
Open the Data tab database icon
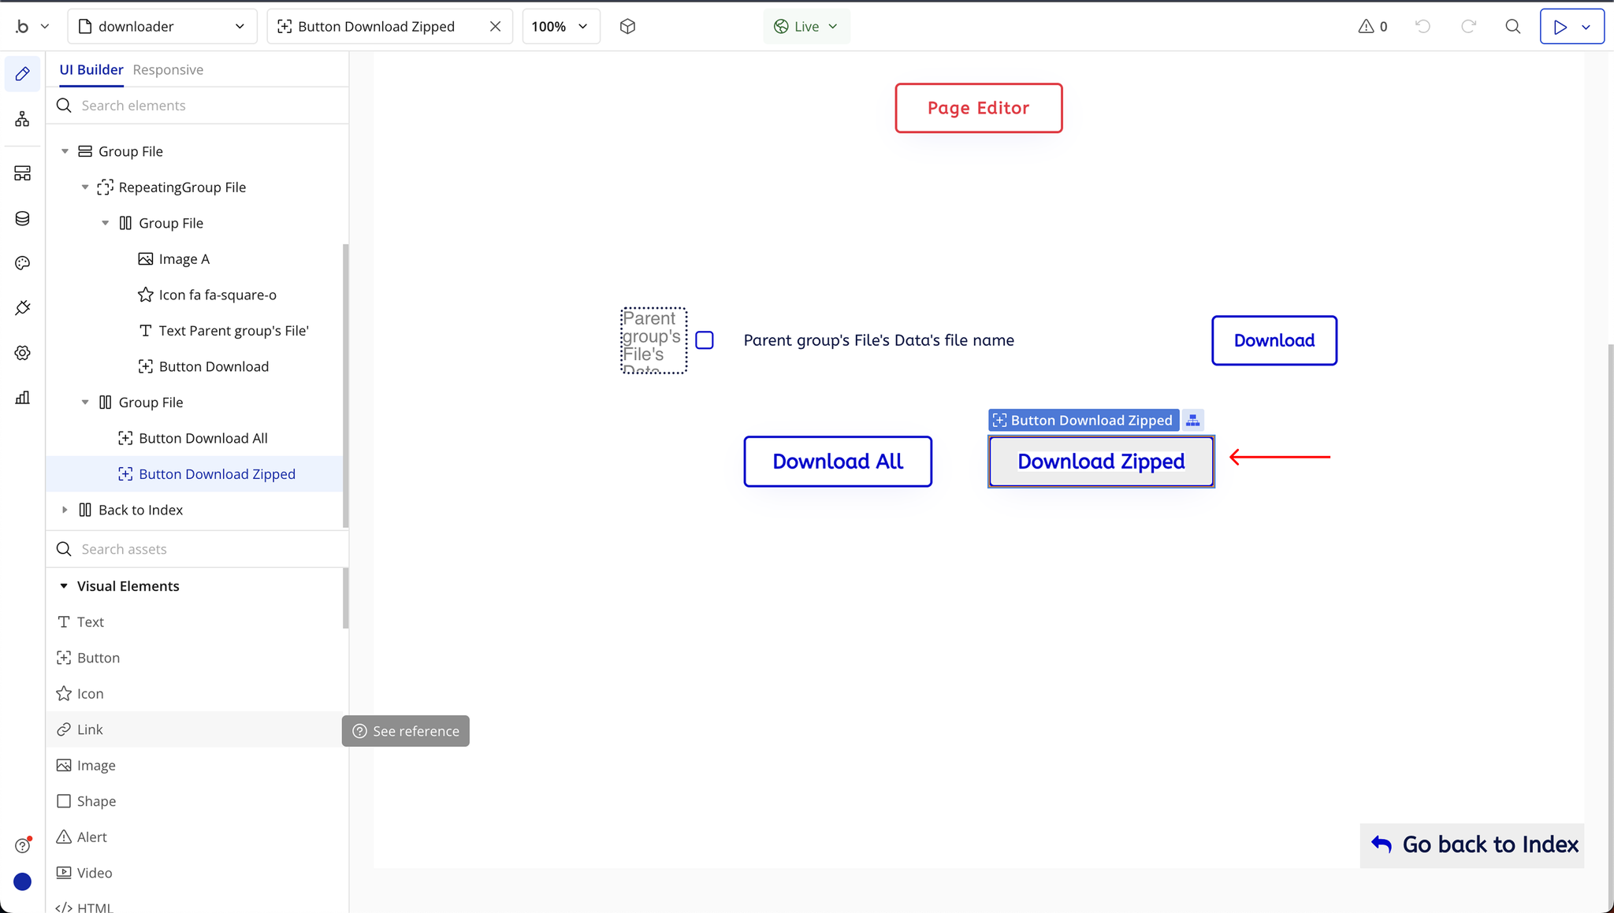click(22, 218)
